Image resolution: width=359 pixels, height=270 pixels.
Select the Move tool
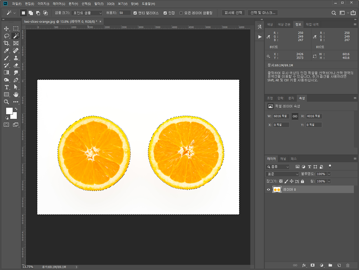click(x=6, y=29)
